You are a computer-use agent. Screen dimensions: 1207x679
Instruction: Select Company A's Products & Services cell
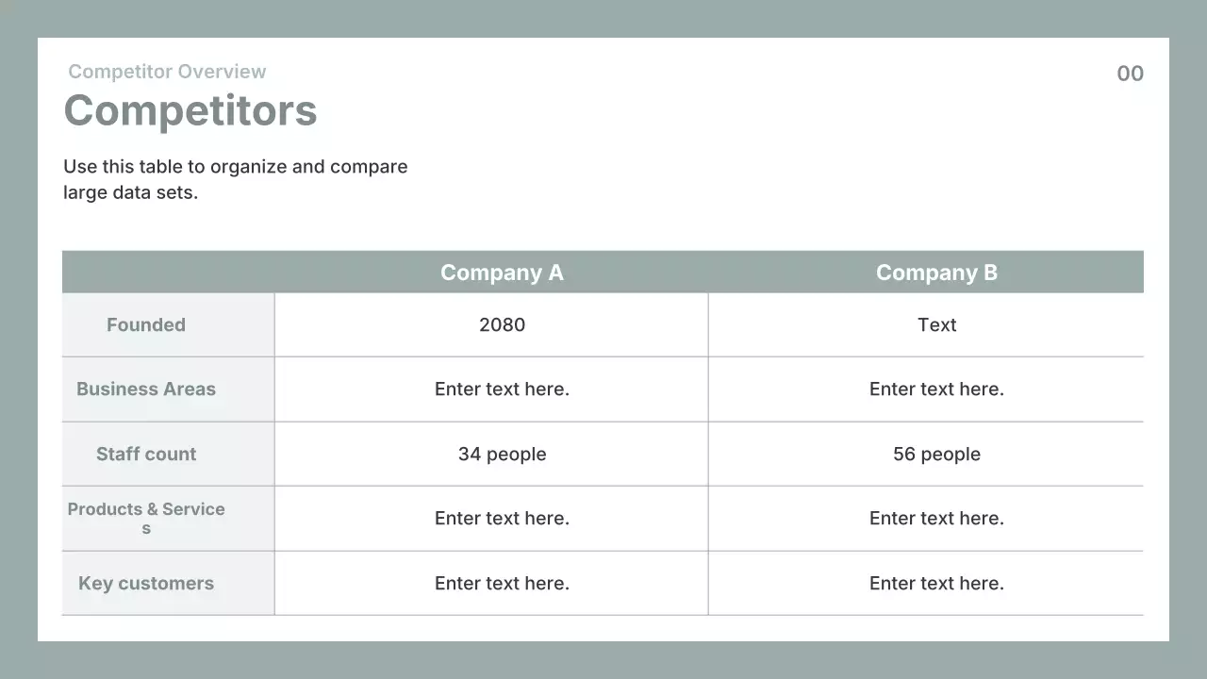502,519
